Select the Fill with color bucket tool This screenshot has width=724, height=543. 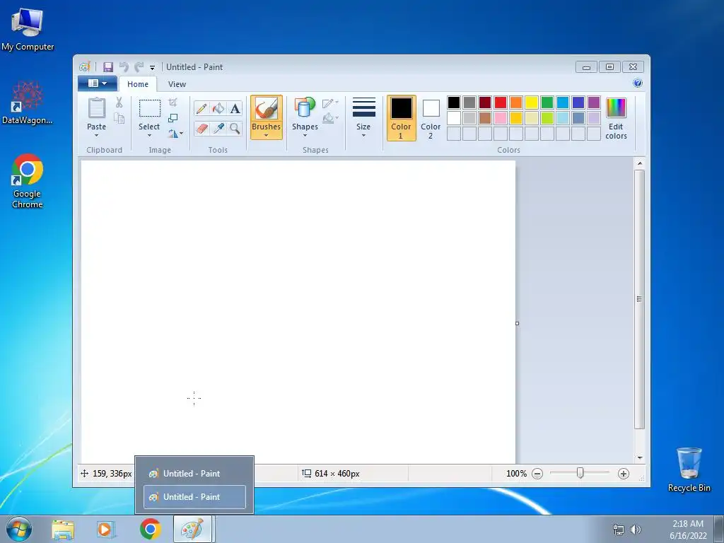click(218, 108)
